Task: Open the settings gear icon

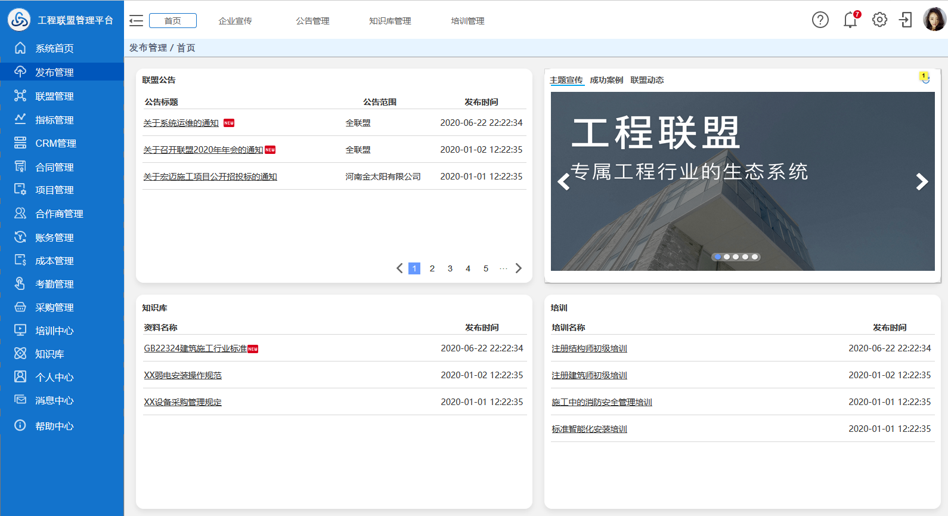Action: (879, 20)
